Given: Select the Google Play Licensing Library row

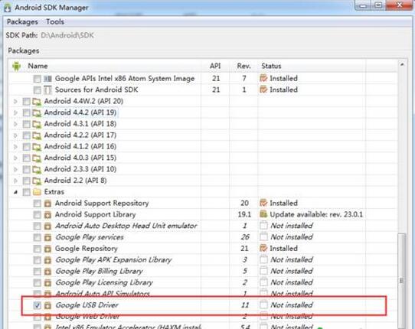Looking at the screenshot, I should (x=203, y=283).
